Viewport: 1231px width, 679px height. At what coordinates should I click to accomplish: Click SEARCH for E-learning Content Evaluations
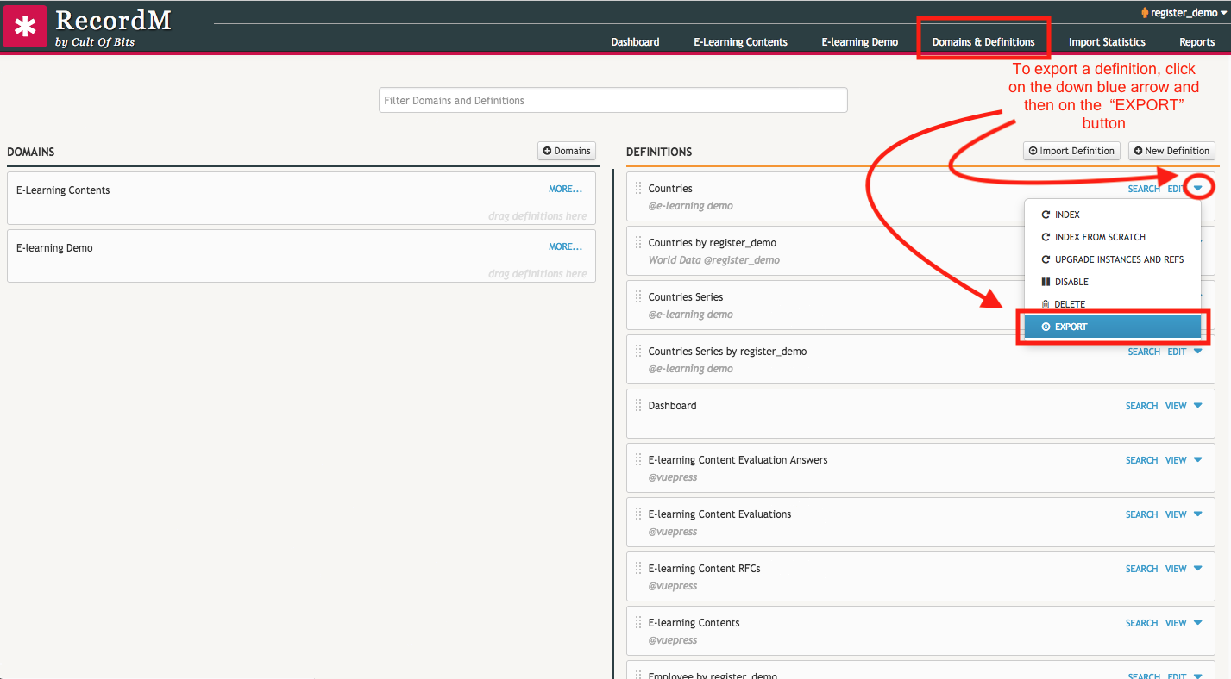click(1141, 514)
